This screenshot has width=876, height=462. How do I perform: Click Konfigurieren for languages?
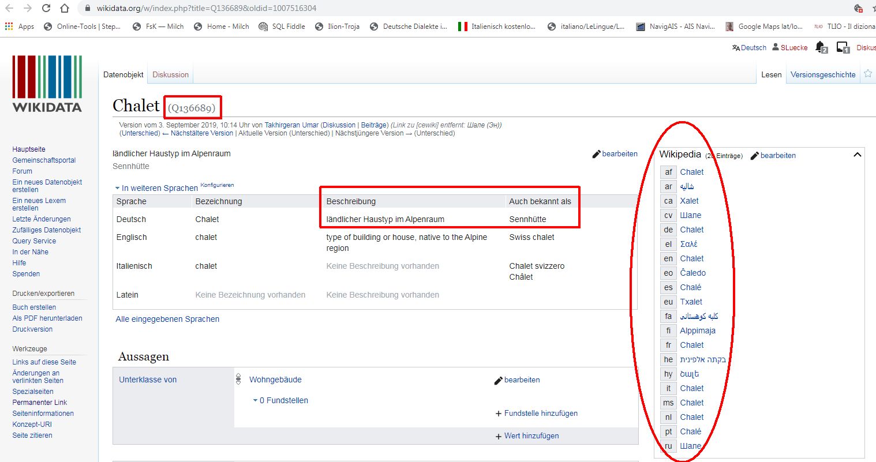pyautogui.click(x=217, y=185)
